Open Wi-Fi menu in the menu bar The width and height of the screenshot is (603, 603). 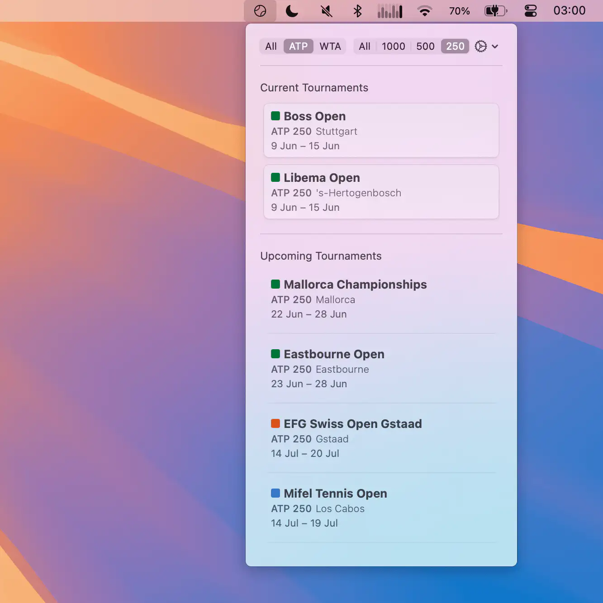(424, 11)
